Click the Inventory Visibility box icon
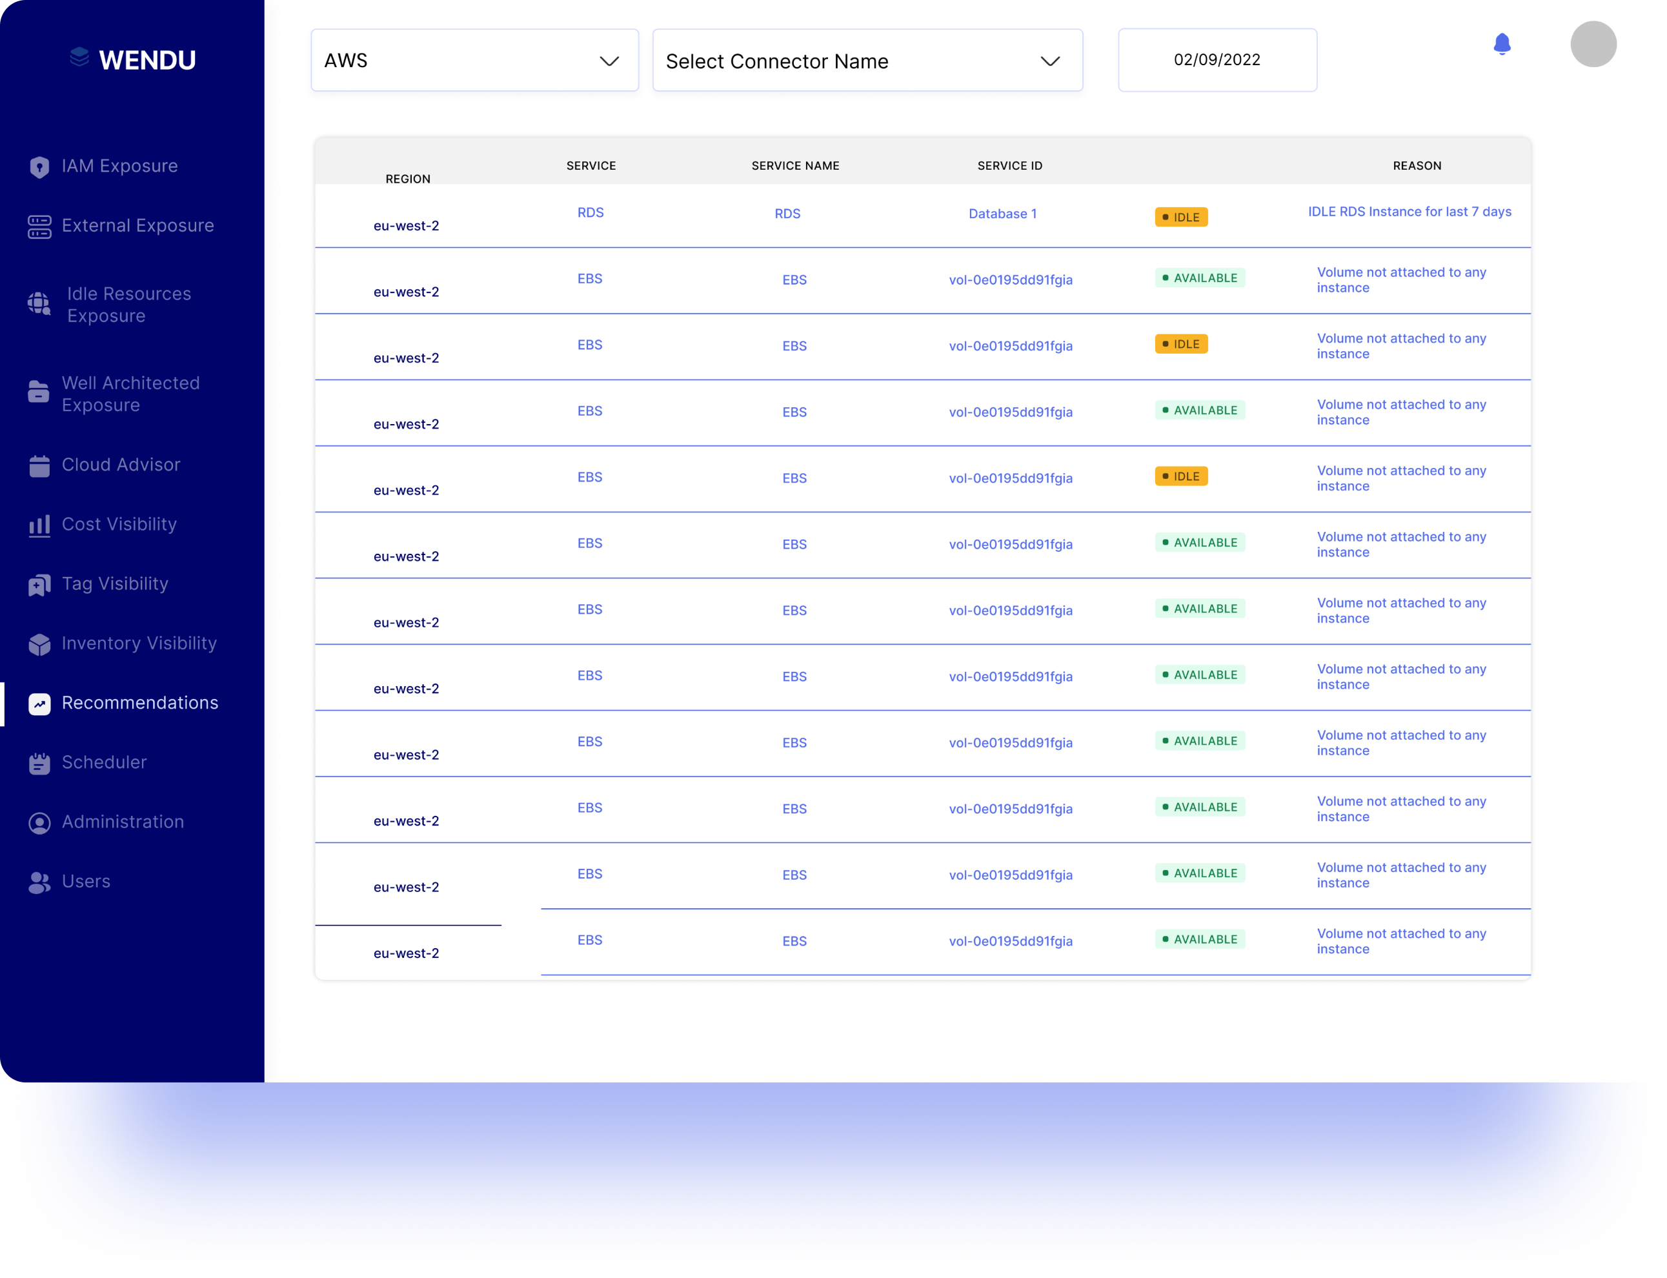This screenshot has height=1278, width=1667. point(39,644)
